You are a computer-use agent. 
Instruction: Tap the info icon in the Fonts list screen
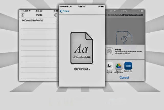tap(56, 15)
